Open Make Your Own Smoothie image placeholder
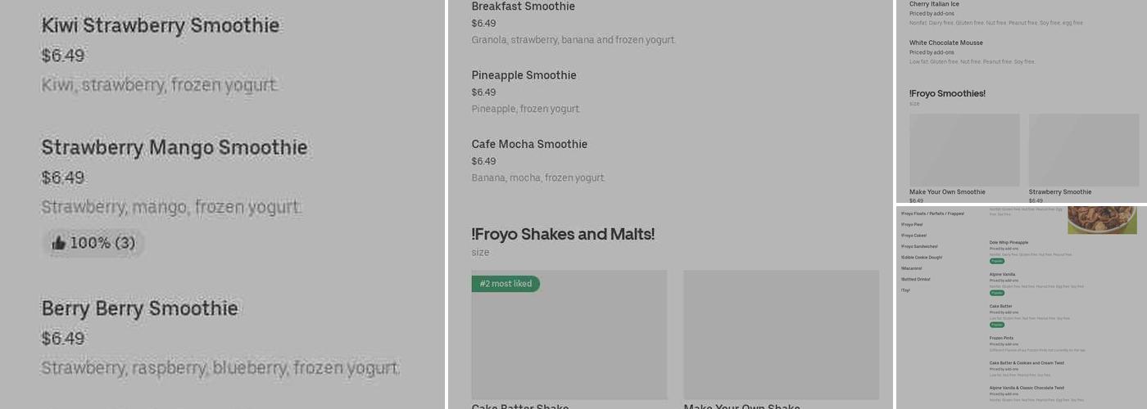Viewport: 1147px width, 409px height. click(x=964, y=150)
